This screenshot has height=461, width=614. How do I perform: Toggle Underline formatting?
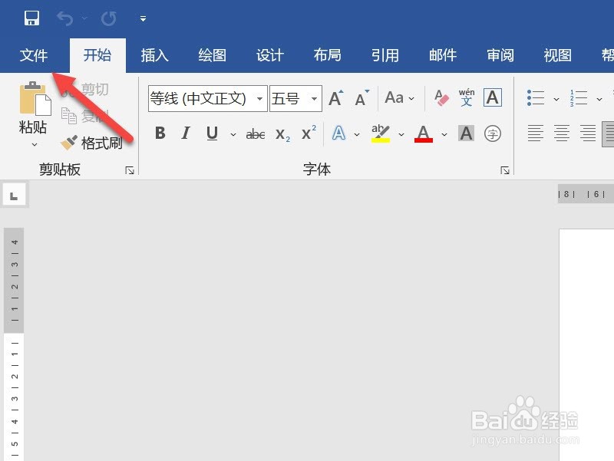pos(212,133)
